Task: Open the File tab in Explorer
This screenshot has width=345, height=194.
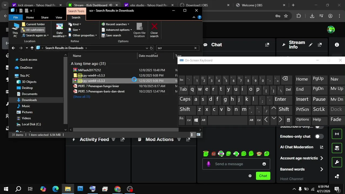Action: point(16,17)
